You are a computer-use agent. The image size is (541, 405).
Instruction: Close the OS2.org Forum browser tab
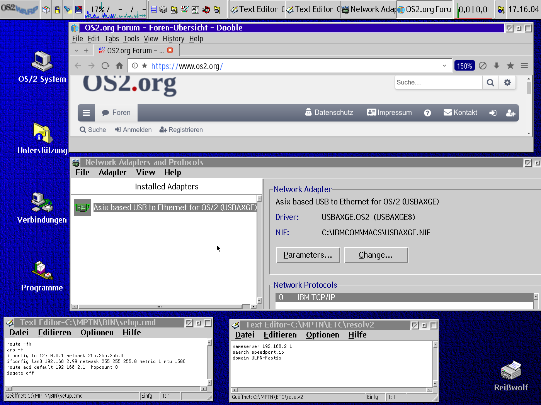(170, 50)
